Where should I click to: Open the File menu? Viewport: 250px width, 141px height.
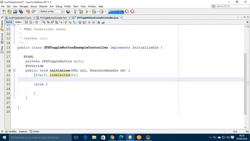[x=3, y=6]
